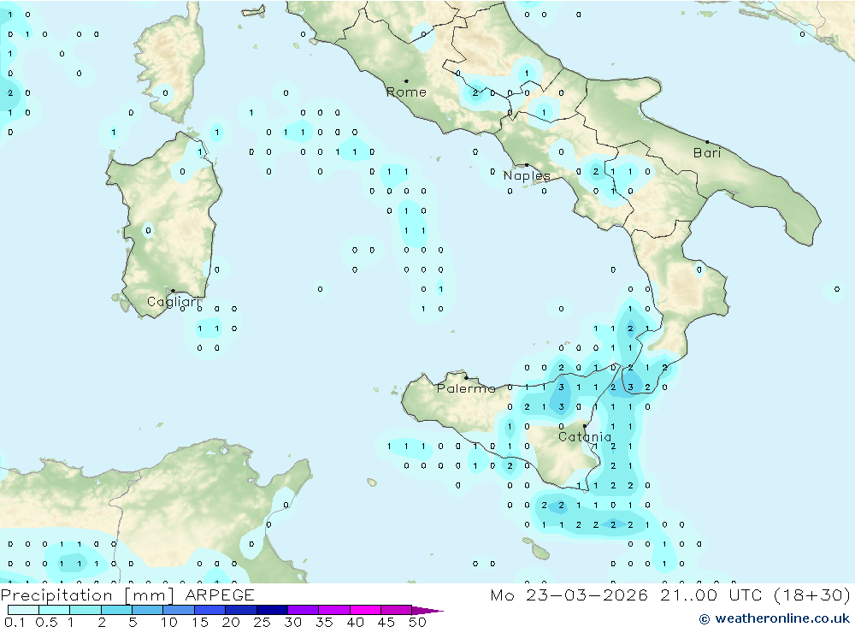Click the Bari city label

[x=707, y=153]
